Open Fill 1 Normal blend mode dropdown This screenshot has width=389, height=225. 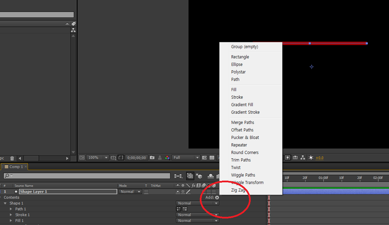pos(197,221)
